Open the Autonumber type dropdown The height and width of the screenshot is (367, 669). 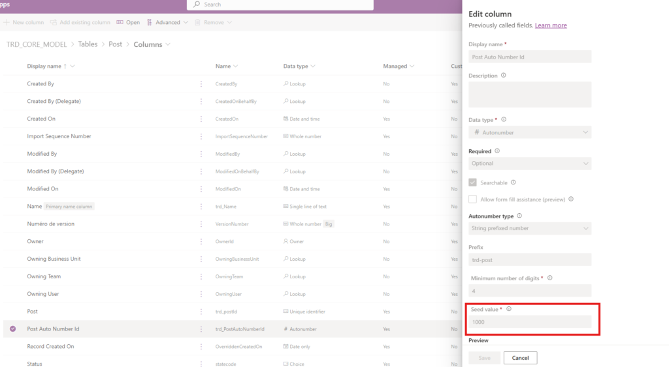(530, 228)
